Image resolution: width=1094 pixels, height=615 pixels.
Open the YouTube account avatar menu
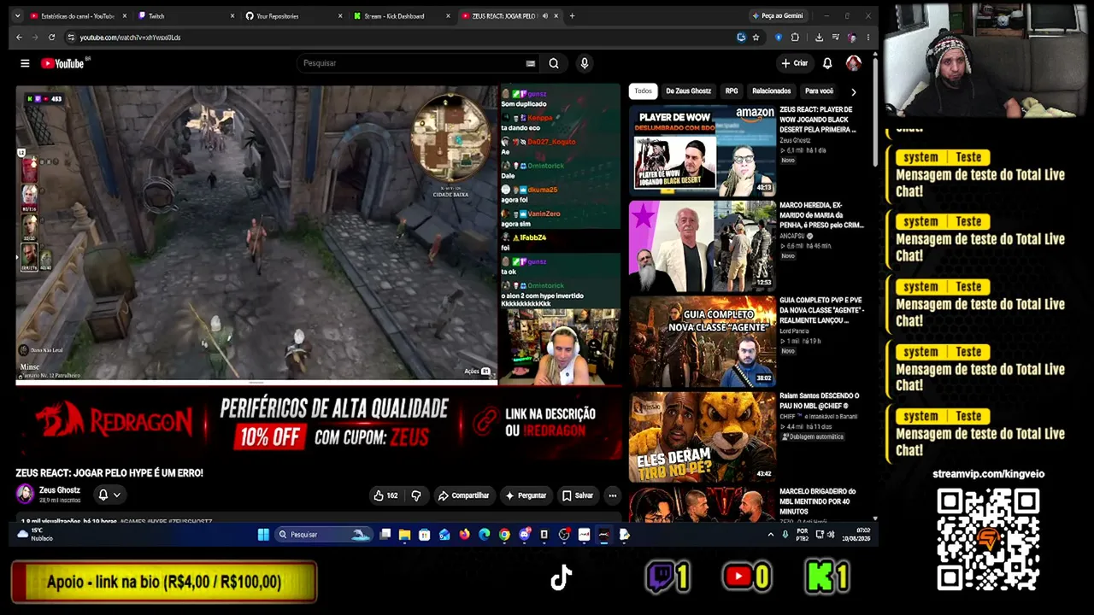click(853, 63)
